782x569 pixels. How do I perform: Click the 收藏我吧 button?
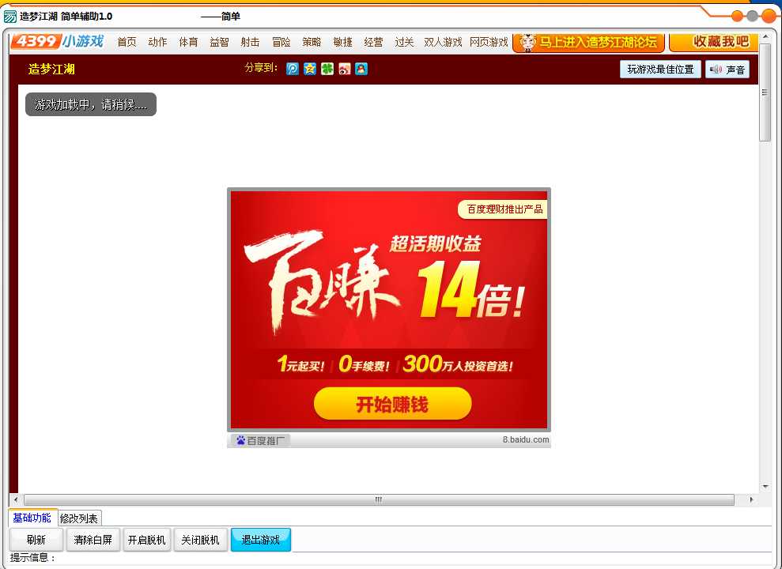(715, 42)
